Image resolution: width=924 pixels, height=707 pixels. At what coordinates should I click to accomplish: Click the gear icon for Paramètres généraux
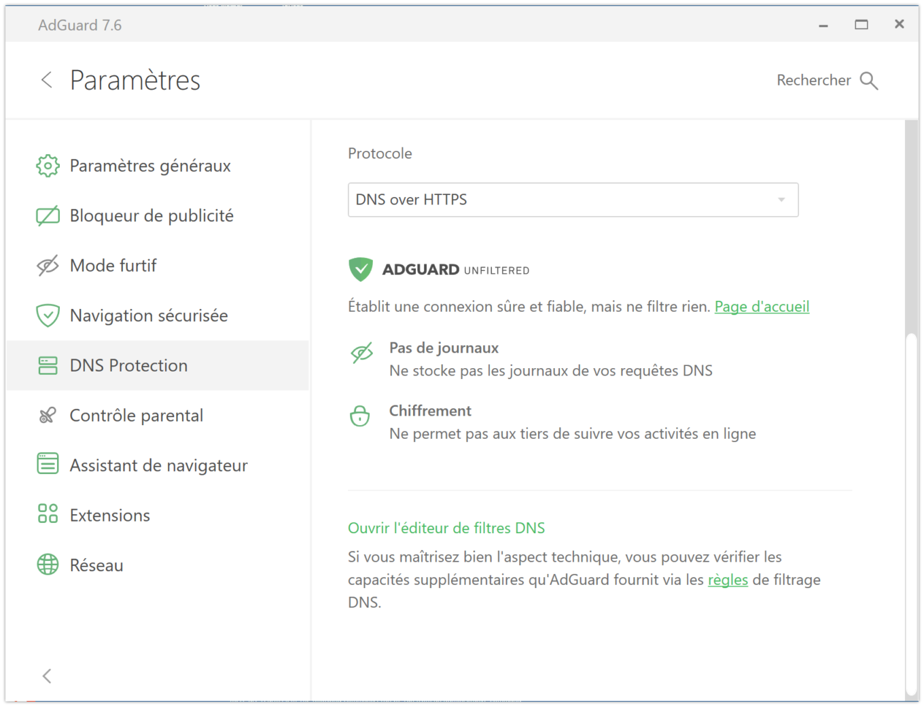point(48,166)
